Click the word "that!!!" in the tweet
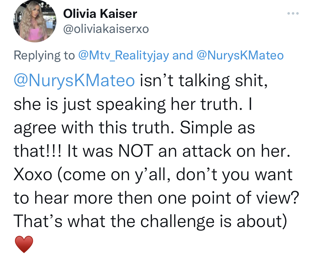The image size is (314, 263). (38, 151)
